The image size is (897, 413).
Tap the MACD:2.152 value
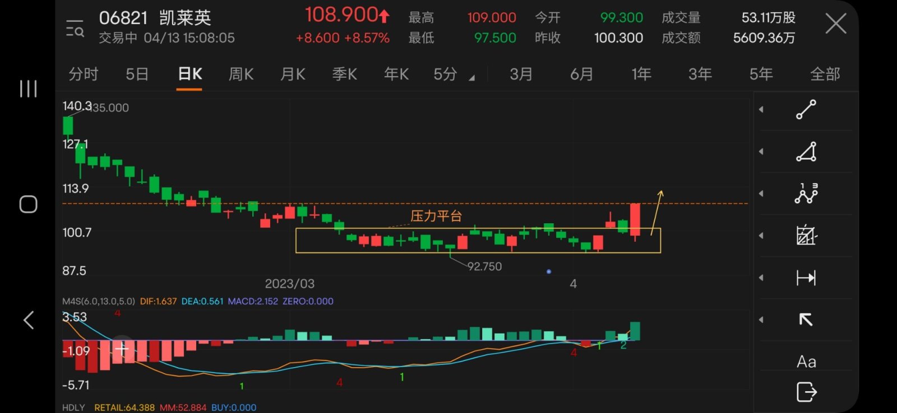coord(253,301)
